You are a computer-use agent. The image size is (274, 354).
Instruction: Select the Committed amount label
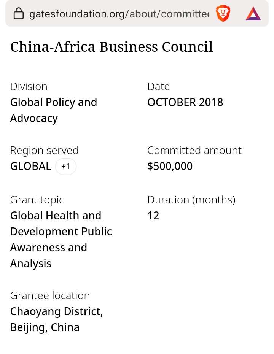[194, 150]
